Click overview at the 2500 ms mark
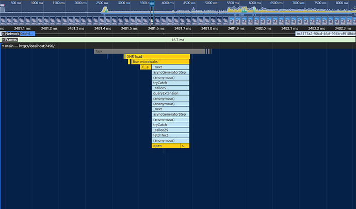 (x=102, y=3)
